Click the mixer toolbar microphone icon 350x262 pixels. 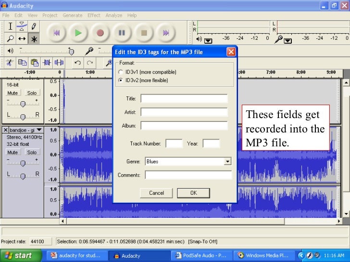point(89,51)
